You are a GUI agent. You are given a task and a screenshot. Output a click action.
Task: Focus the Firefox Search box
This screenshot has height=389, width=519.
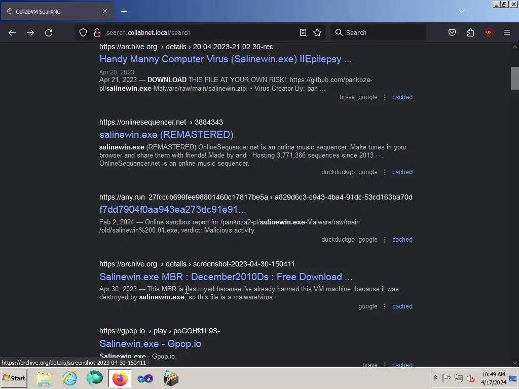click(x=378, y=32)
